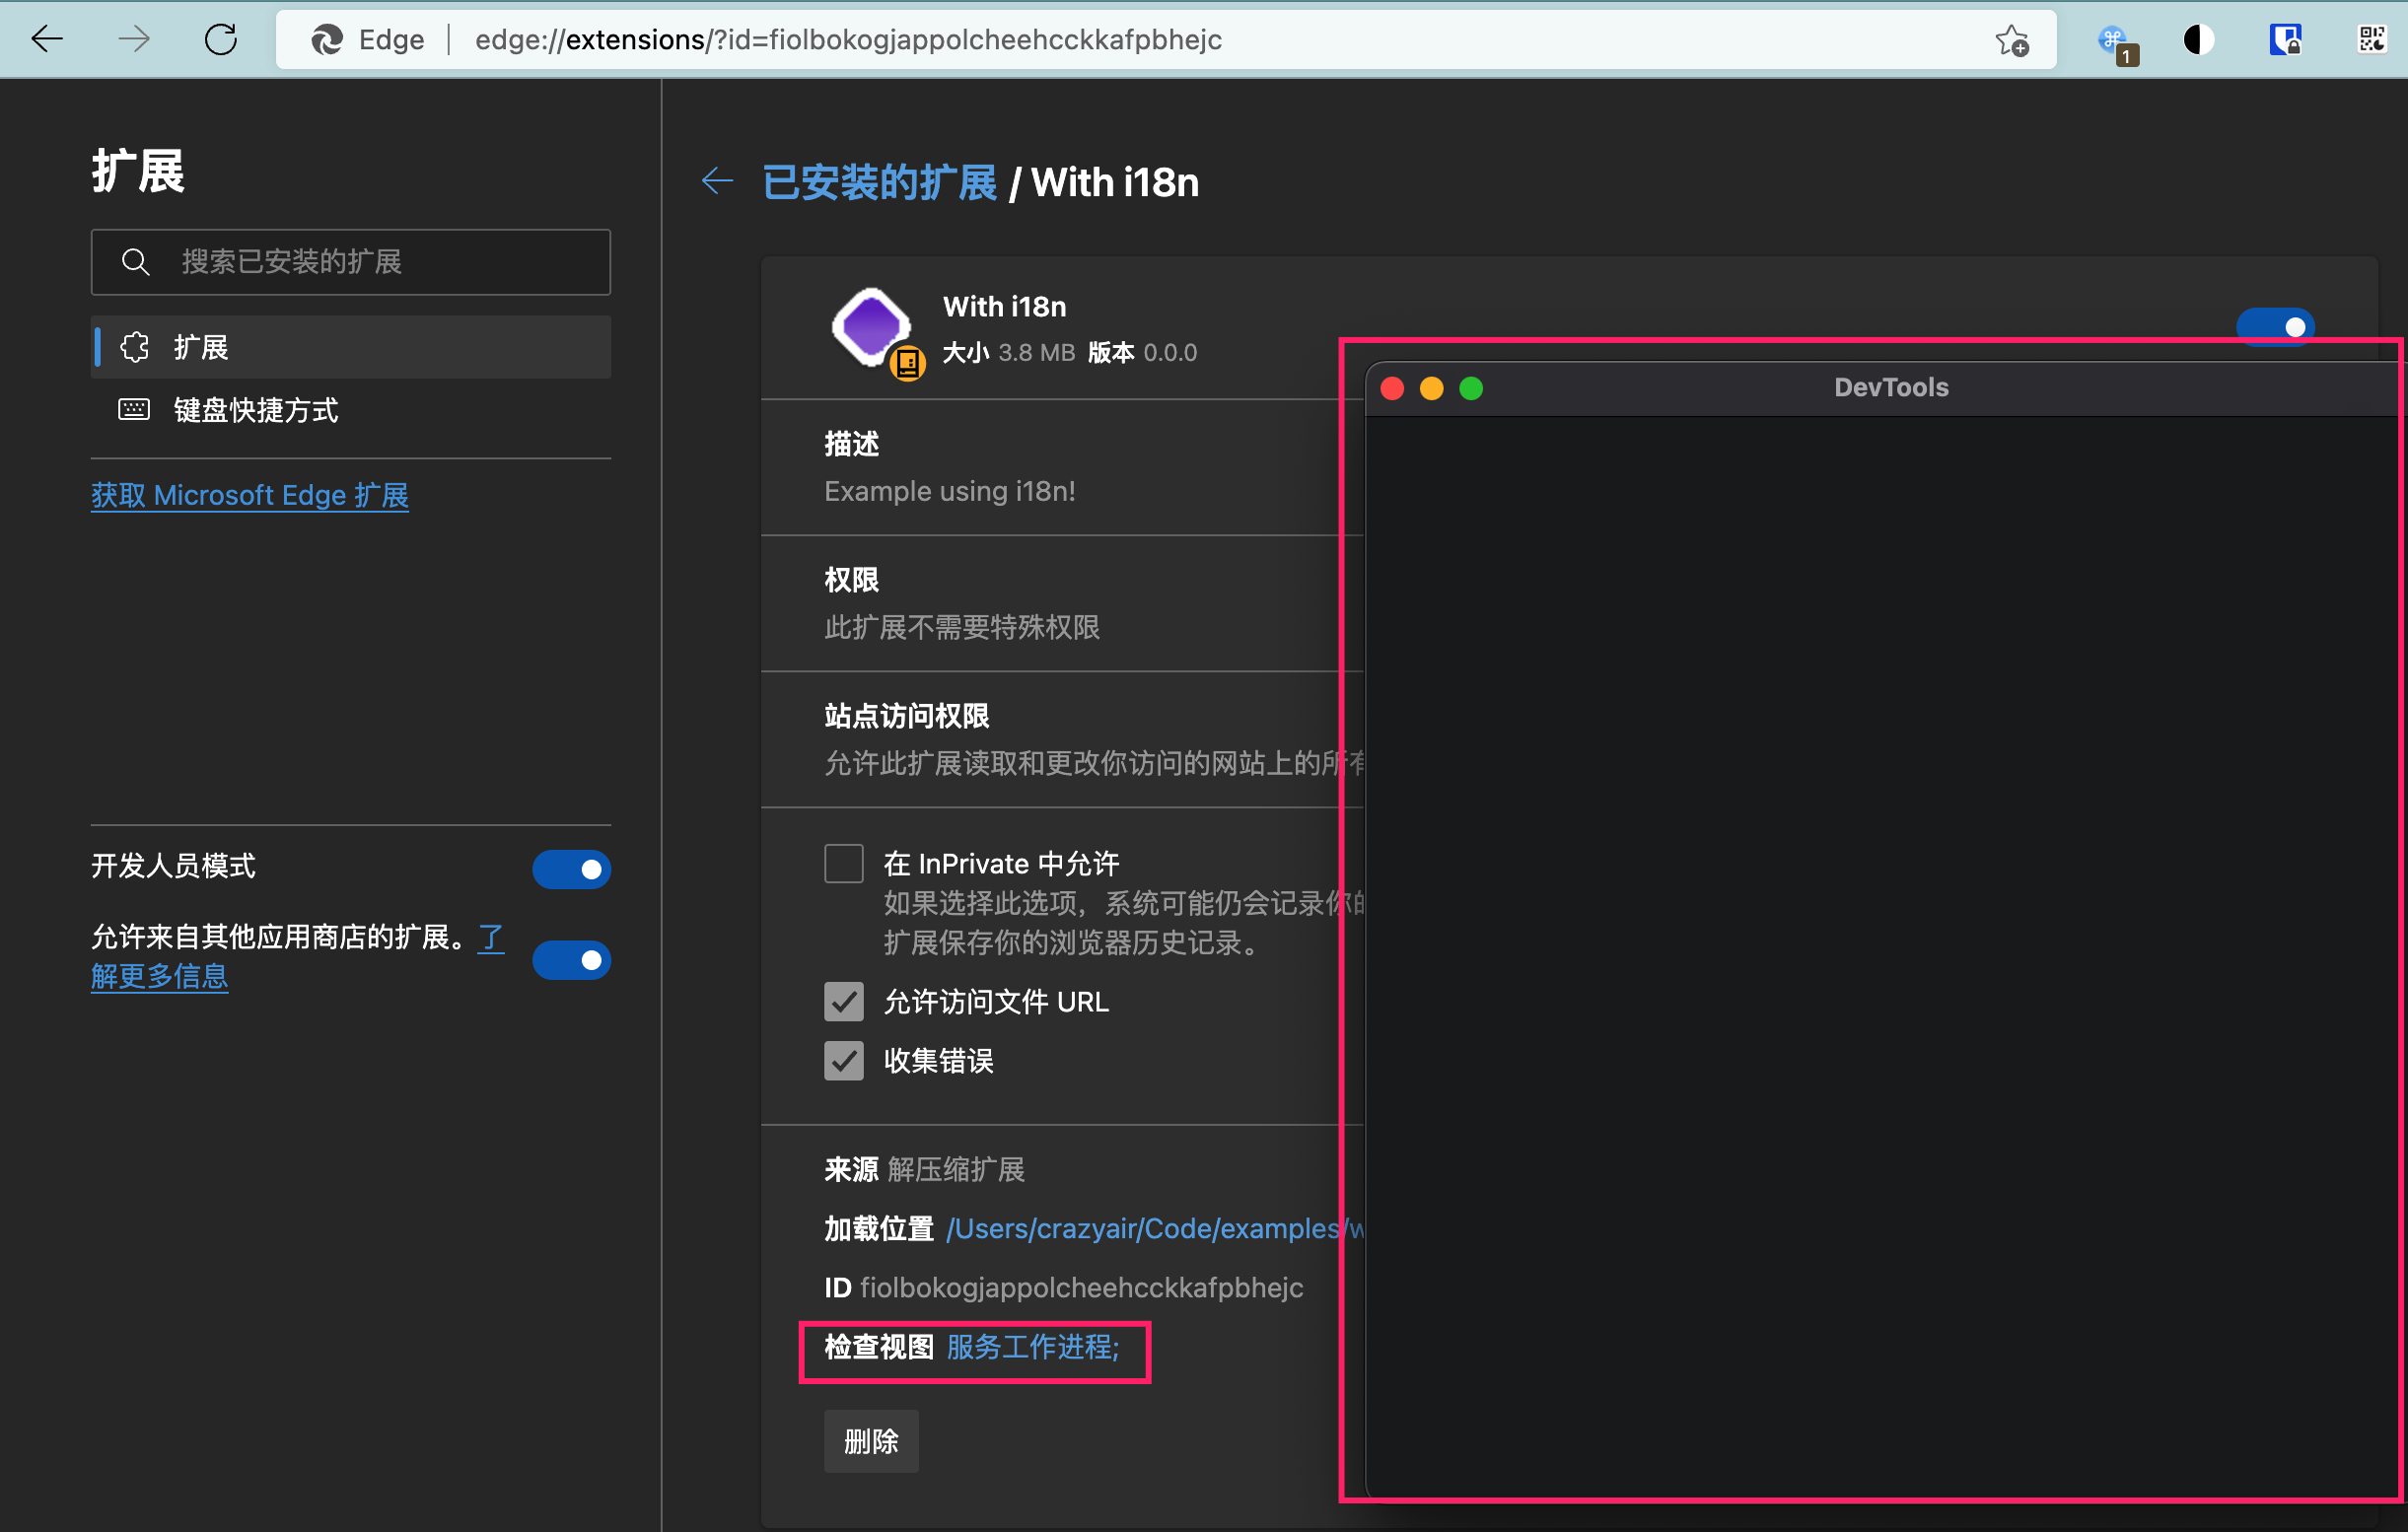Click the browser forward arrow
This screenshot has height=1532, width=2408.
click(134, 40)
